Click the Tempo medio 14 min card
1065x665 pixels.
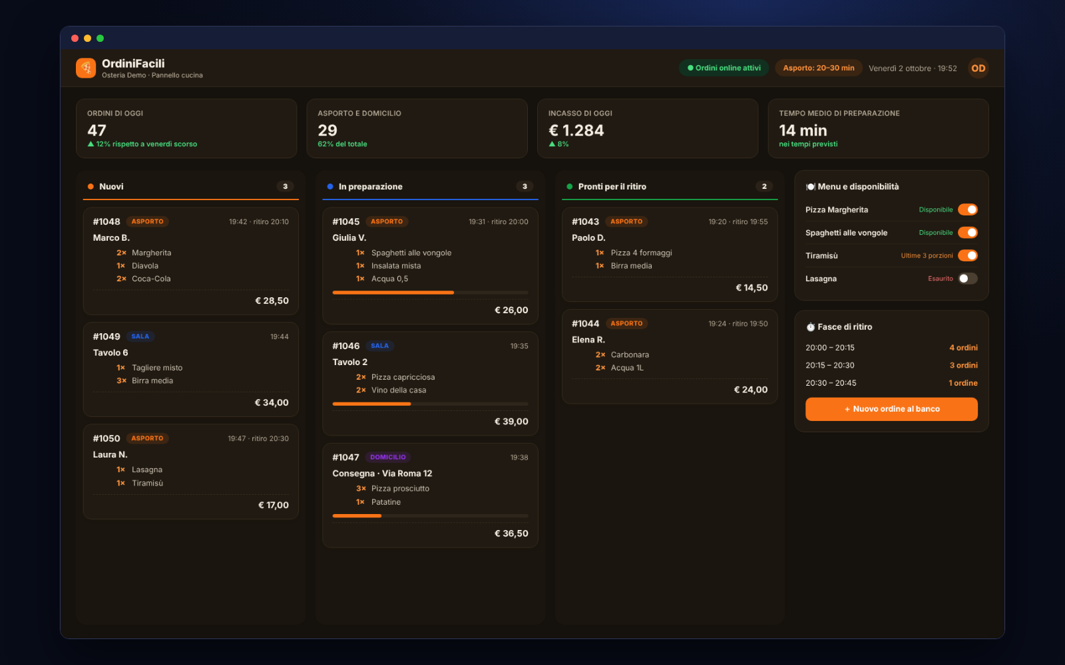tap(878, 128)
